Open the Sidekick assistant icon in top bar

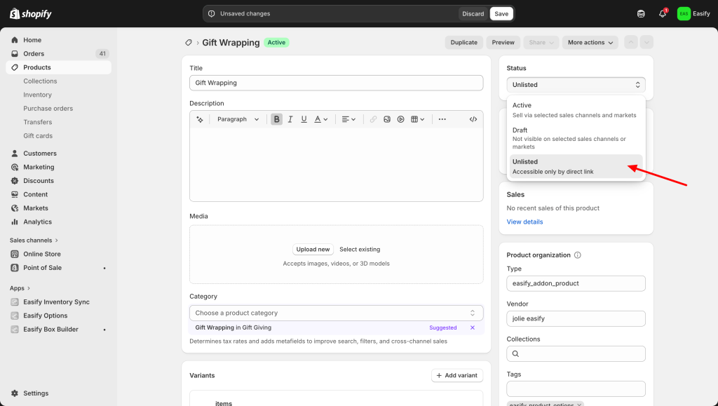click(x=641, y=14)
